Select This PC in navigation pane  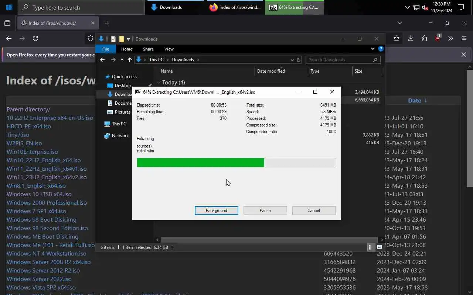tap(119, 124)
